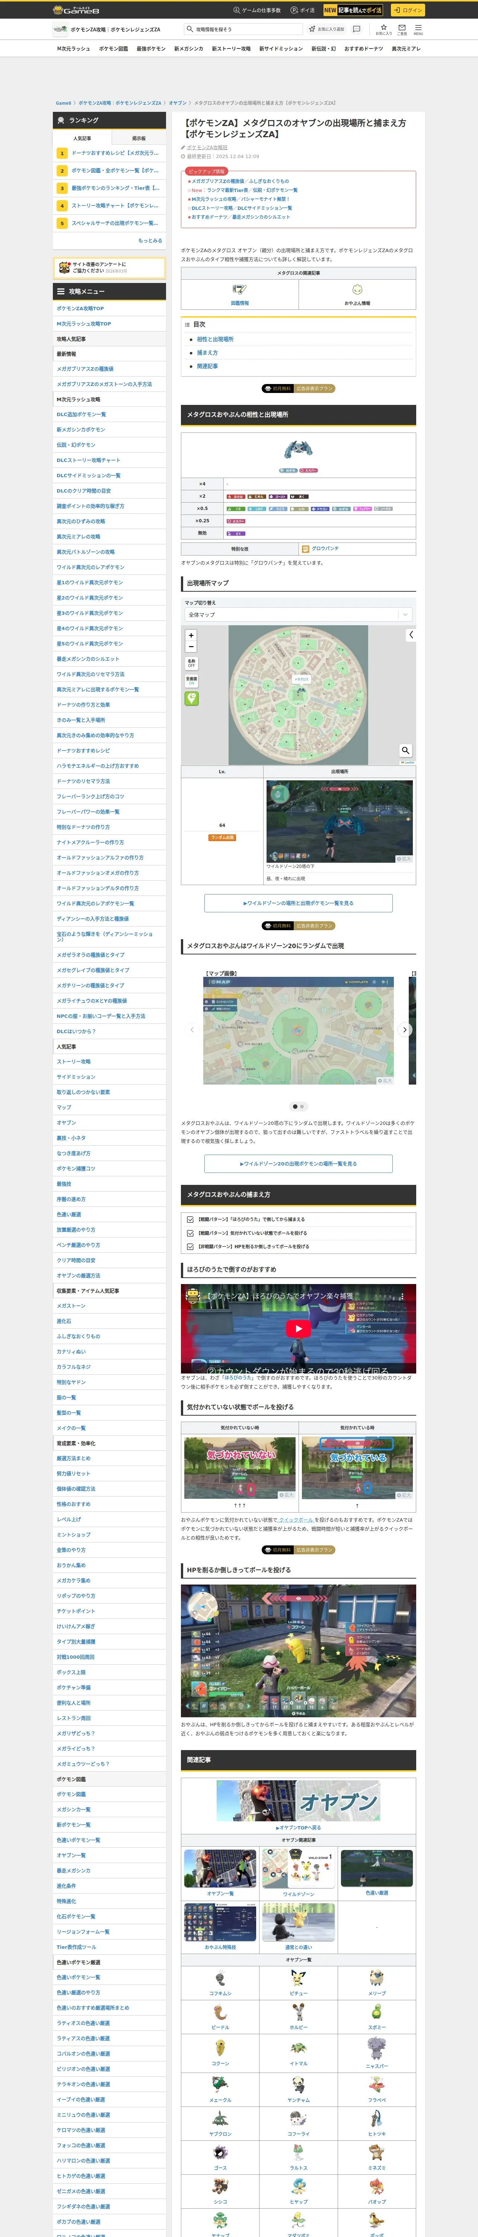Screen dimensions: 478x2237
Task: Click the ログイン button
Action: pos(407,10)
